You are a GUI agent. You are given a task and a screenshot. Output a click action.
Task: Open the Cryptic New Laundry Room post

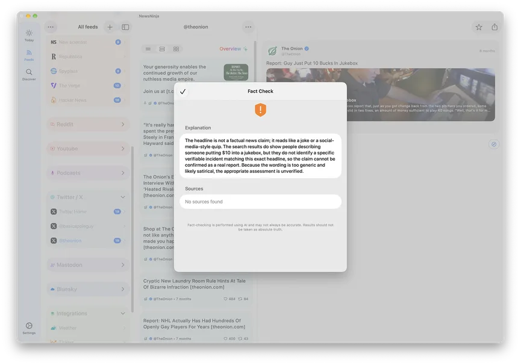pos(196,290)
